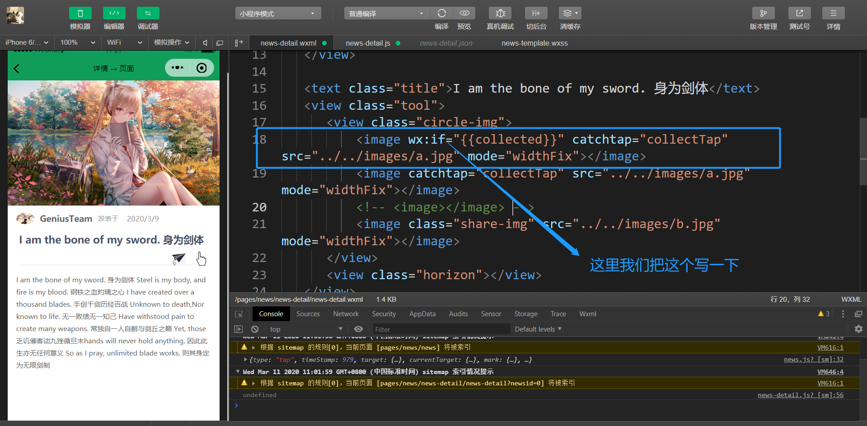
Task: Mute the simulator sound
Action: [x=205, y=42]
